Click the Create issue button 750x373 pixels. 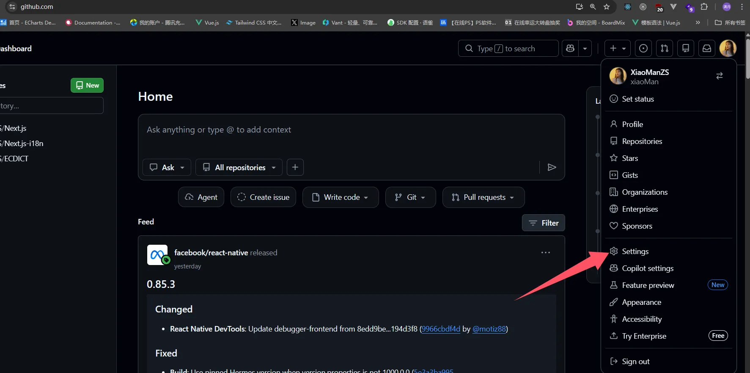(x=263, y=197)
